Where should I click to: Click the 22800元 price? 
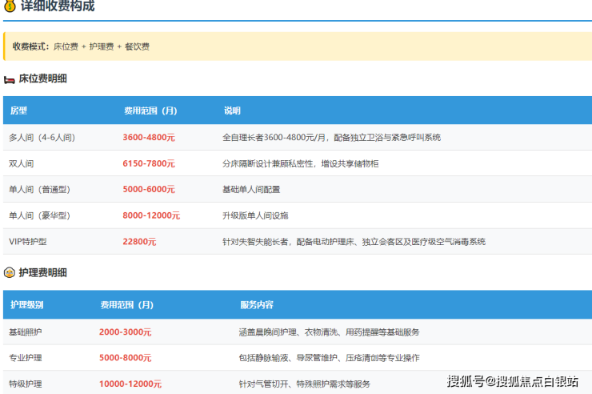(139, 242)
